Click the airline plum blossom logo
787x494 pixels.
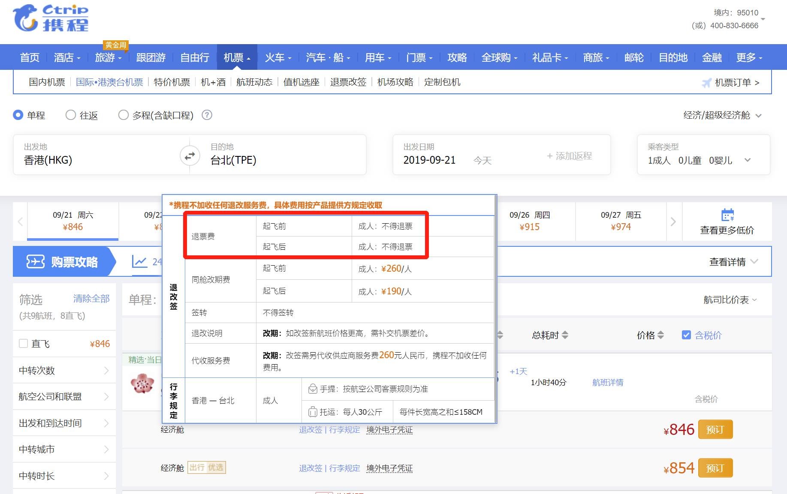(142, 383)
